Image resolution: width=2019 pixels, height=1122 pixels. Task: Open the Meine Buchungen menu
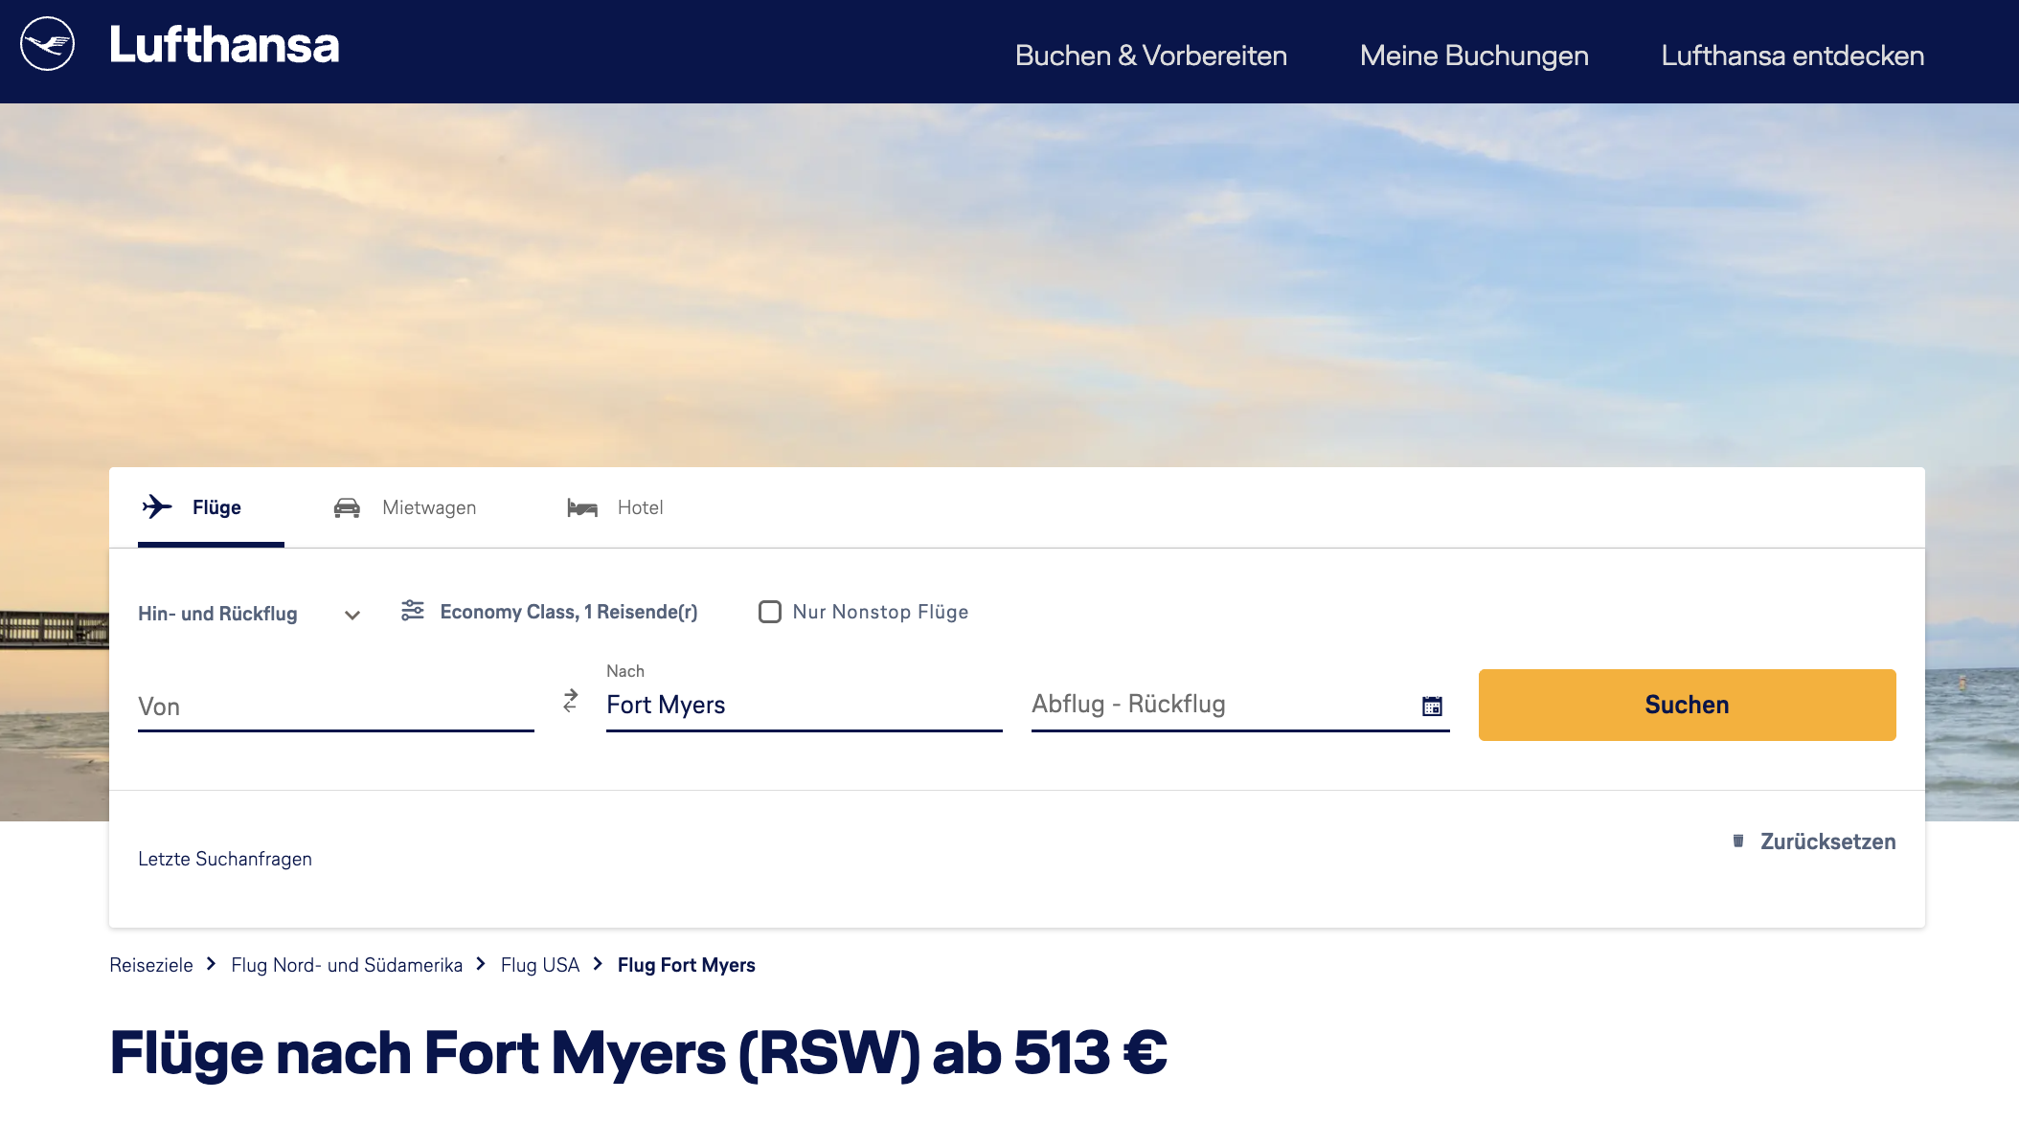[1474, 56]
